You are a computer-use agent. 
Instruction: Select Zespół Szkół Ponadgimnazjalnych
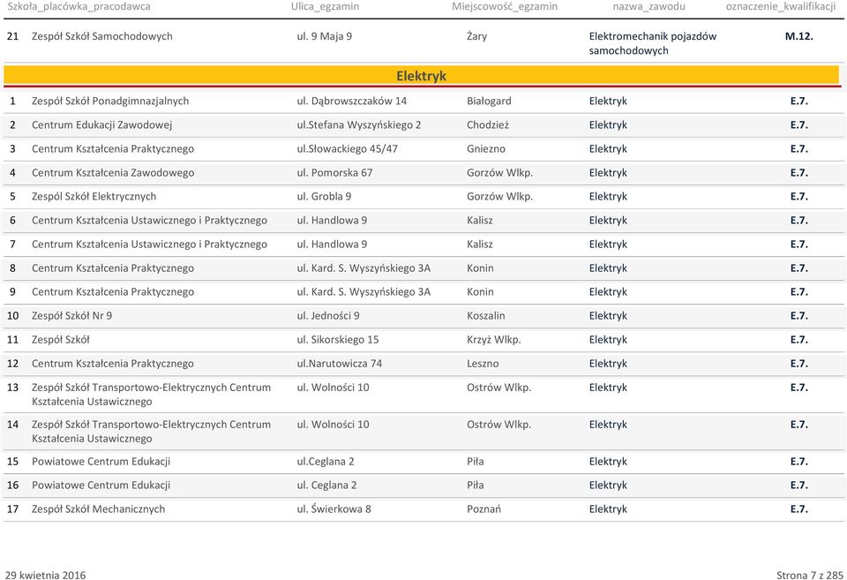[110, 102]
